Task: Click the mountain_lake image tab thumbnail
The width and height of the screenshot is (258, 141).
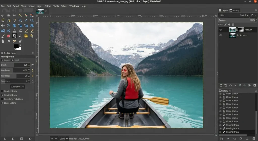Action: (40, 11)
